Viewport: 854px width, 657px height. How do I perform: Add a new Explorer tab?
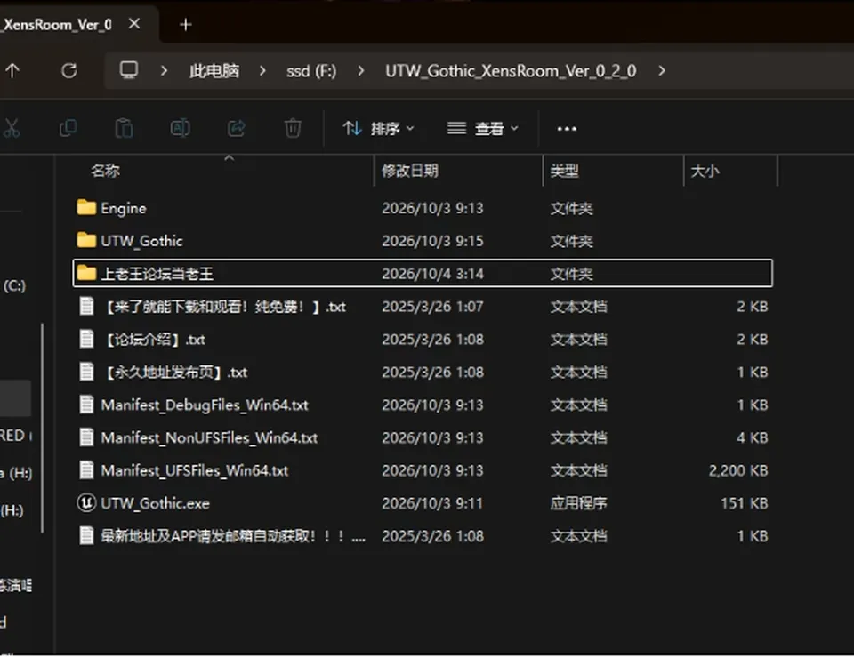(185, 25)
